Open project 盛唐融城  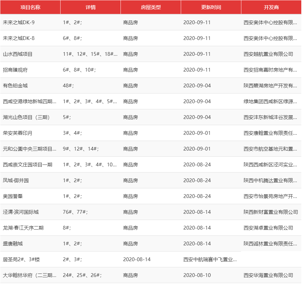click(13, 243)
